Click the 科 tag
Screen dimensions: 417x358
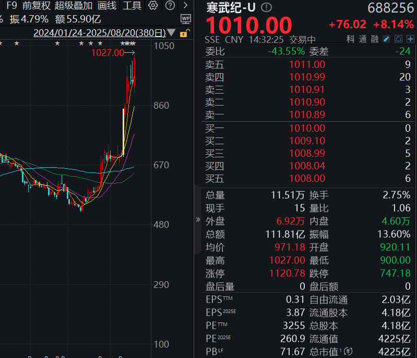(x=351, y=39)
